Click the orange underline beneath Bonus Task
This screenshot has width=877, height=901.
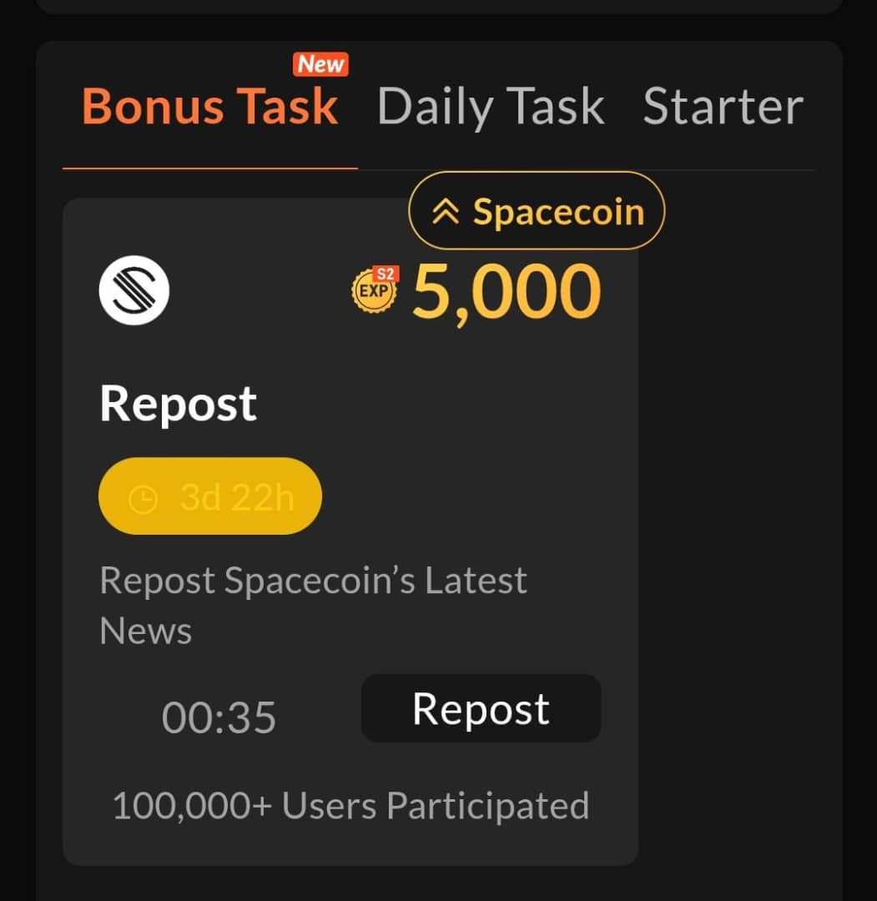coord(210,169)
